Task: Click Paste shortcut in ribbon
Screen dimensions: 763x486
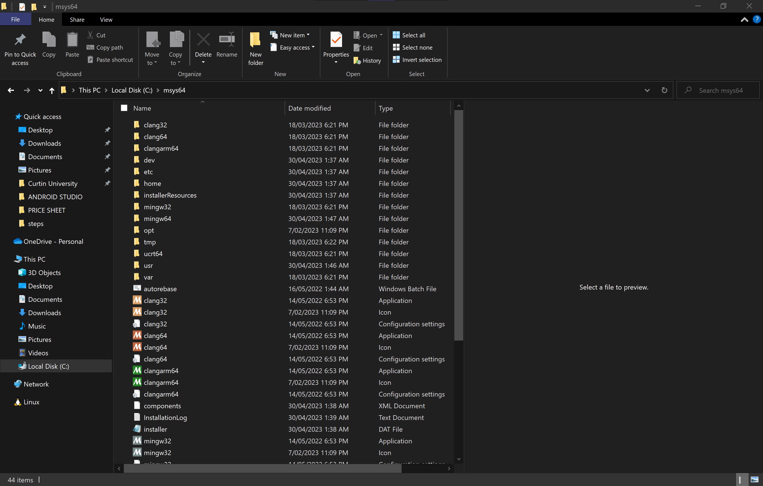Action: 110,60
